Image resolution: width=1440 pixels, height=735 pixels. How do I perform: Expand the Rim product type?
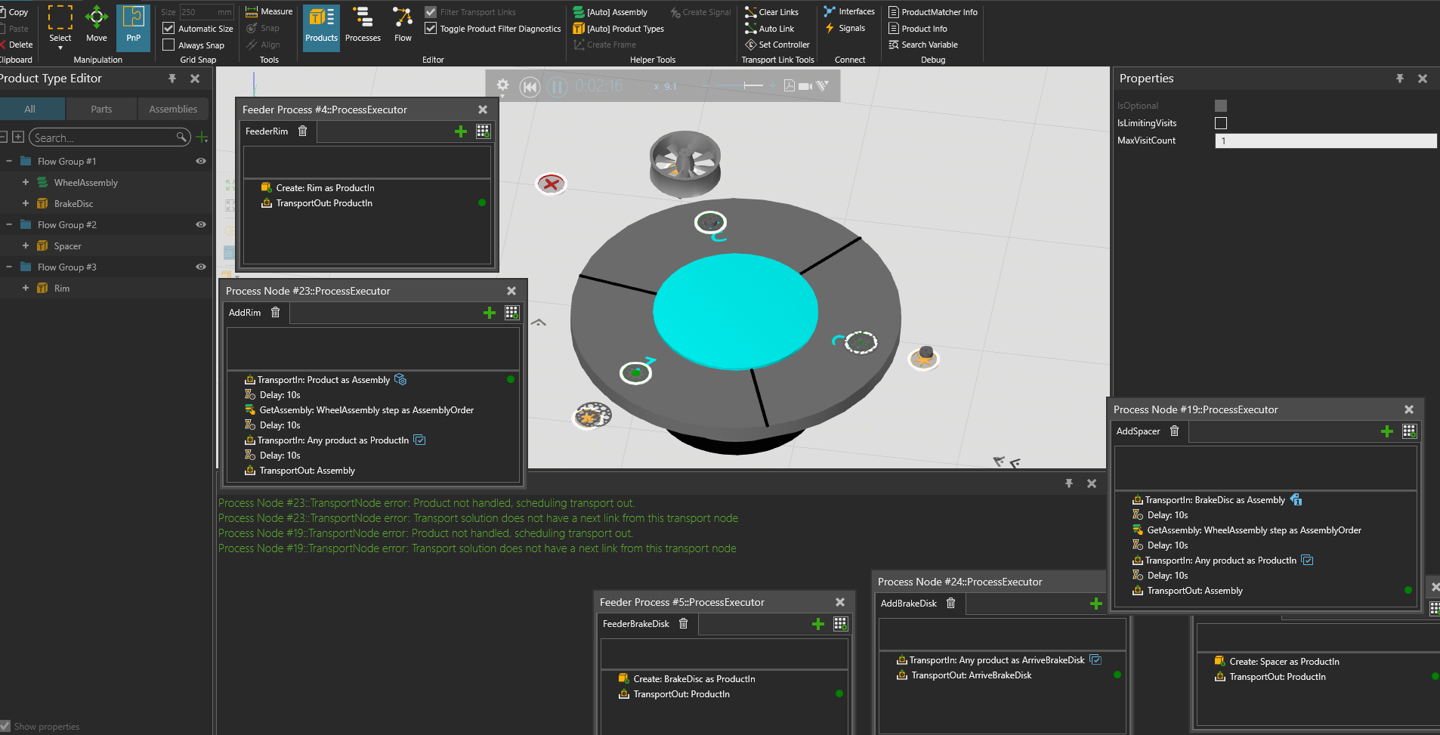click(26, 289)
